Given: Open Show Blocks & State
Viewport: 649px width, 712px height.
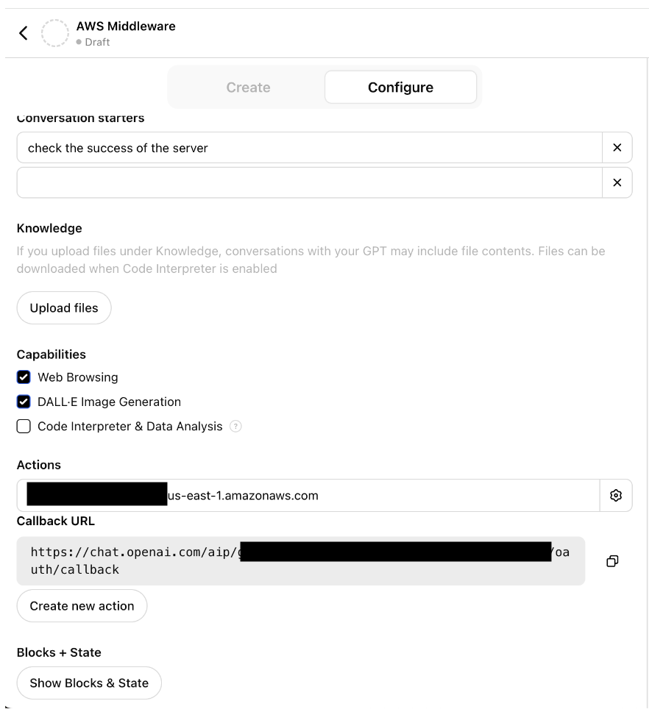Looking at the screenshot, I should [88, 683].
